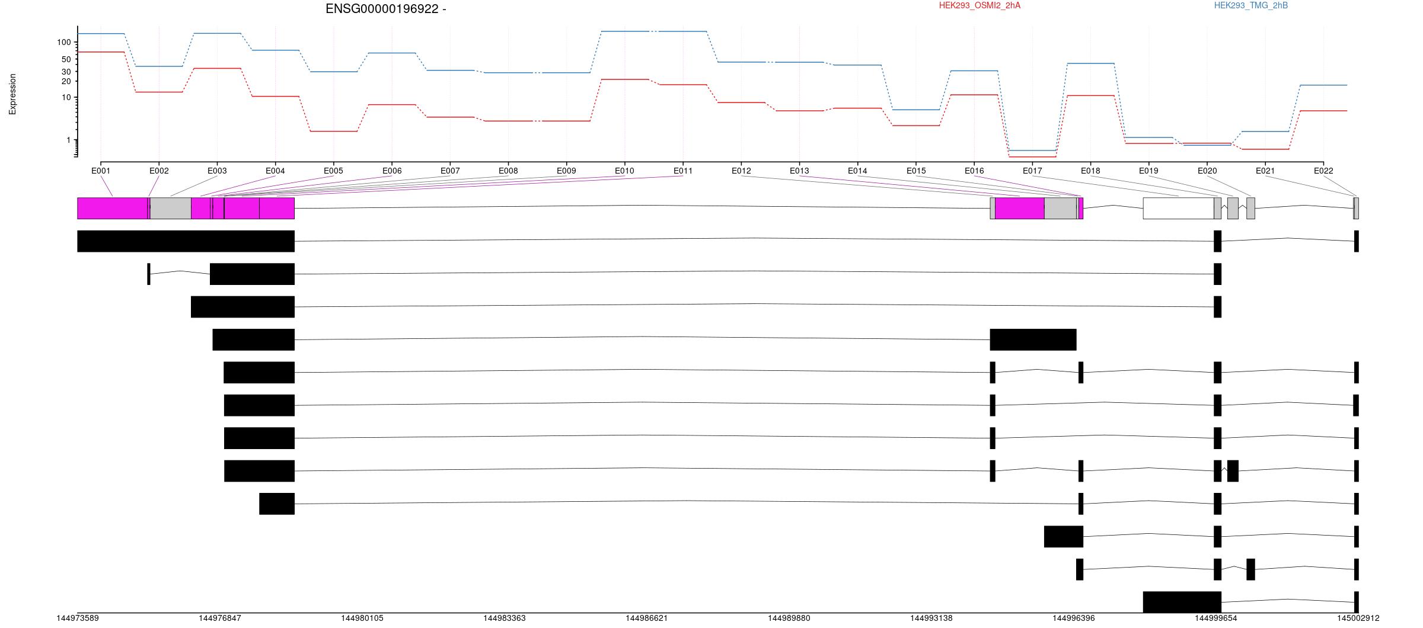Click exon label E012

click(x=741, y=171)
